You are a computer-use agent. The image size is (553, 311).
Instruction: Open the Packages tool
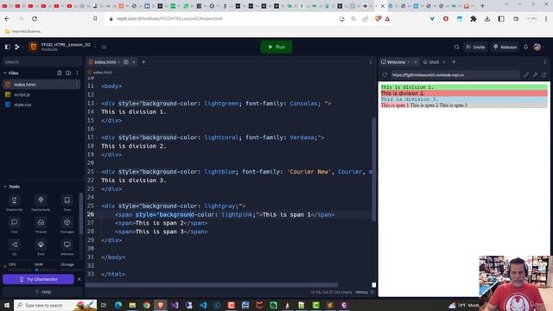point(67,225)
